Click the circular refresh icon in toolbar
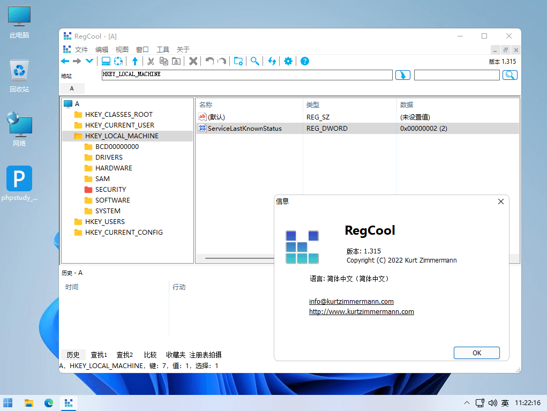This screenshot has height=411, width=547. click(118, 62)
